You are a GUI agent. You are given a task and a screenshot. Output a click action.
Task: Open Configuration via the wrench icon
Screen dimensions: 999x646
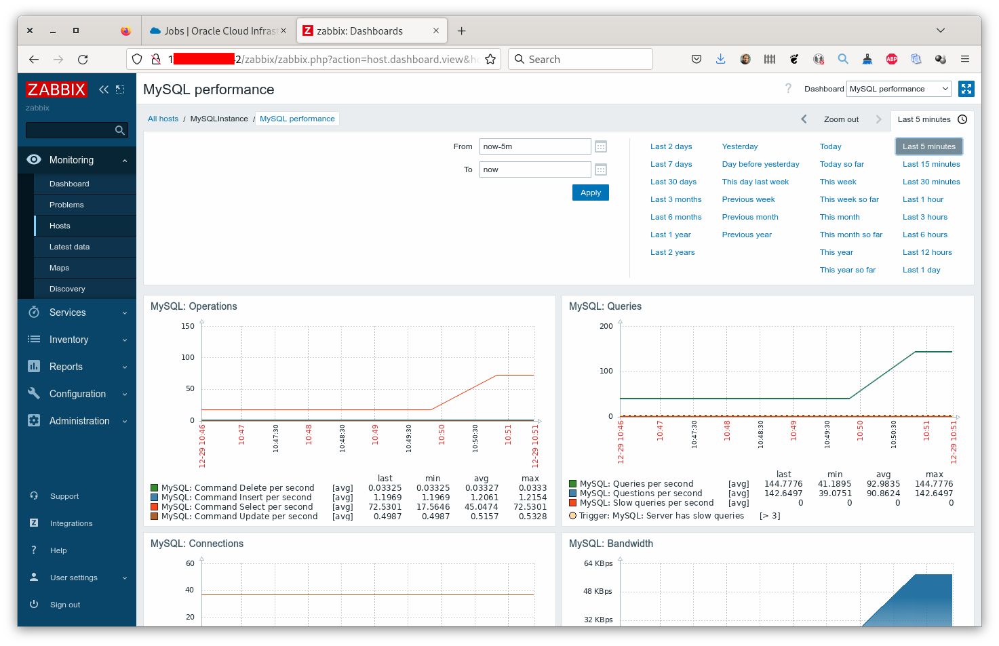point(34,393)
